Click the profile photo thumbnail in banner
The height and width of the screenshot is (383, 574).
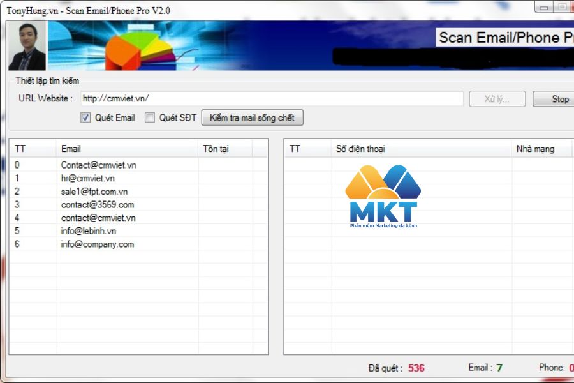(x=27, y=45)
